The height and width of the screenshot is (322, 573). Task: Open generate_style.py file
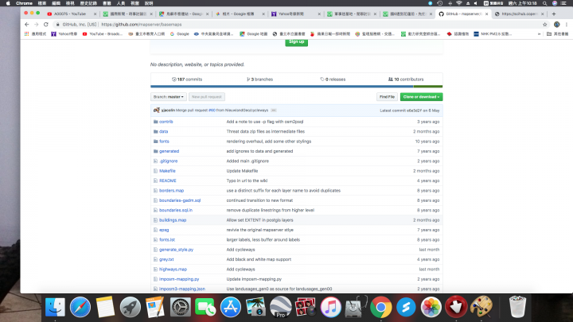coord(176,250)
